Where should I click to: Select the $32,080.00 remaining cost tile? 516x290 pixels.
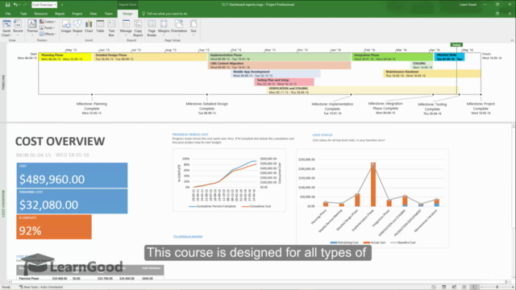(72, 201)
